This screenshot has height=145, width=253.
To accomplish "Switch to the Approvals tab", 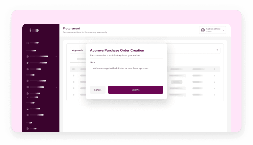I will pyautogui.click(x=77, y=50).
